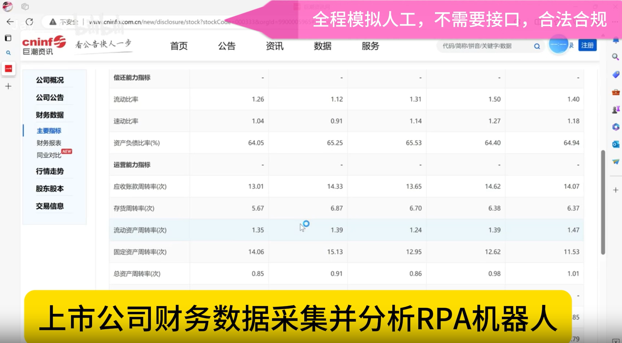Click the browser back arrow
This screenshot has width=622, height=343.
10,22
